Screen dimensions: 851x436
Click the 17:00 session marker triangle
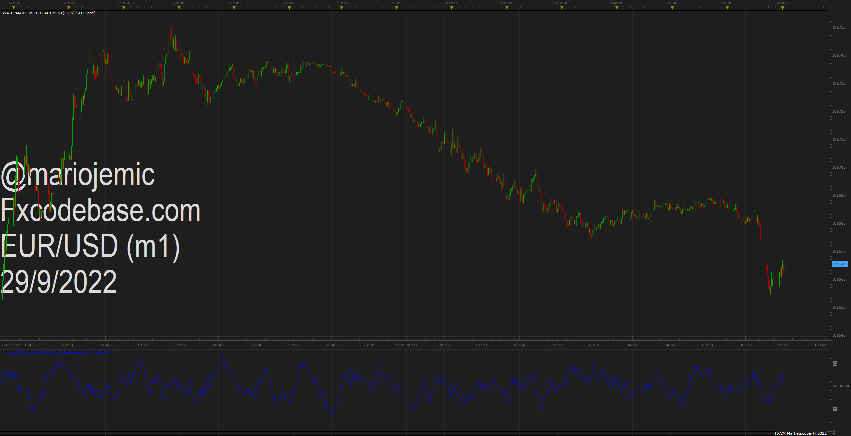pyautogui.click(x=14, y=8)
